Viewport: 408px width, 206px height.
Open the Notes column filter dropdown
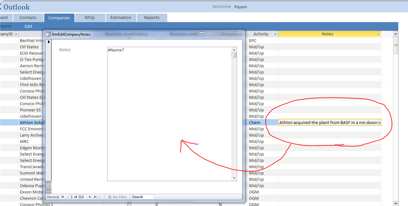pos(379,34)
